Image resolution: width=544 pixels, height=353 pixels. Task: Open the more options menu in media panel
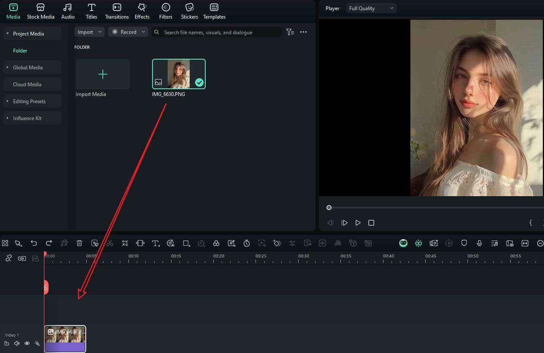point(303,32)
